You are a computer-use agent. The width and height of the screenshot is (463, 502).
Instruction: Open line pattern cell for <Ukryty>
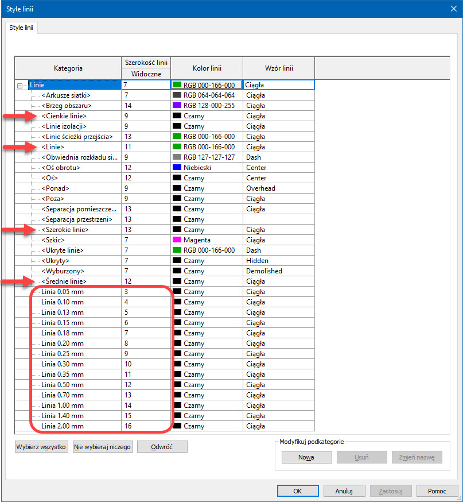278,261
